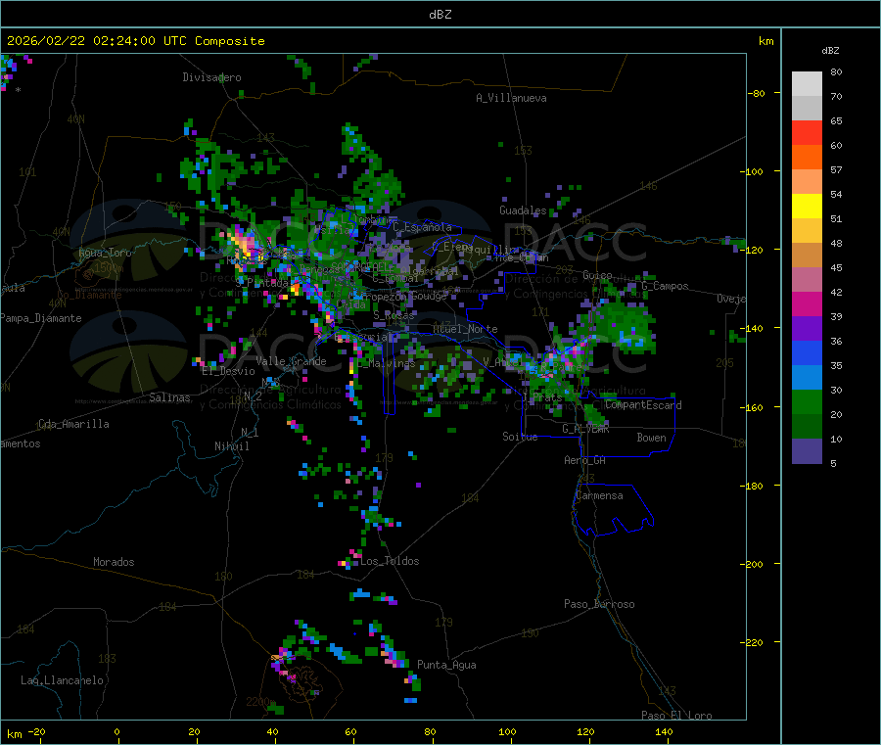Image resolution: width=881 pixels, height=745 pixels.
Task: Click the 'Co_Diamante' map label
Action: pyautogui.click(x=89, y=295)
